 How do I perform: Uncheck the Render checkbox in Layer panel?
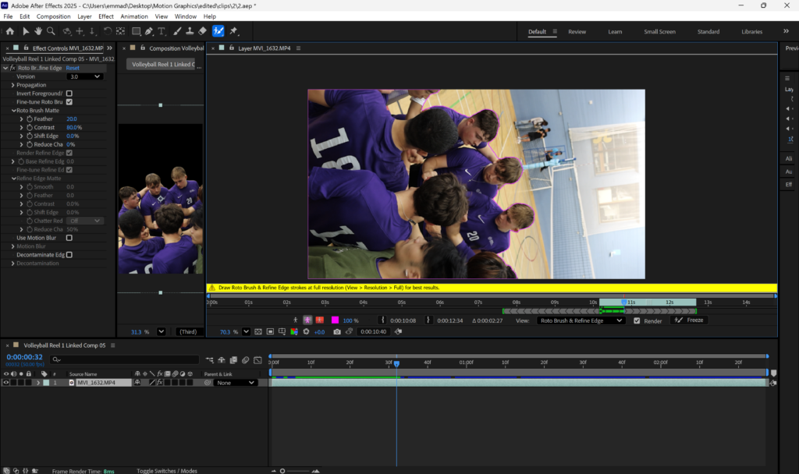click(x=637, y=320)
